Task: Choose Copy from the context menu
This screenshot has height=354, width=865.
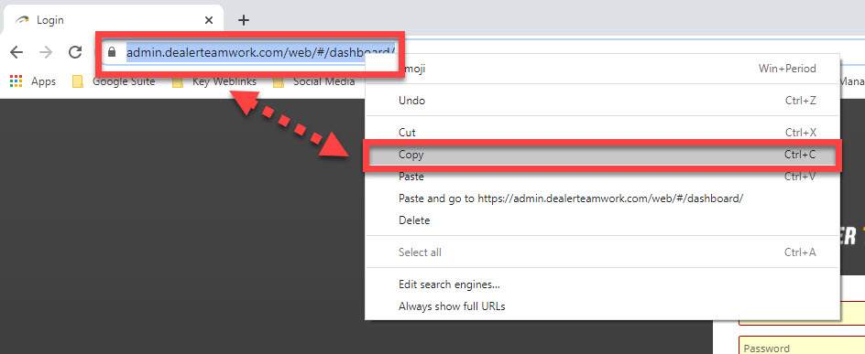Action: [x=602, y=156]
